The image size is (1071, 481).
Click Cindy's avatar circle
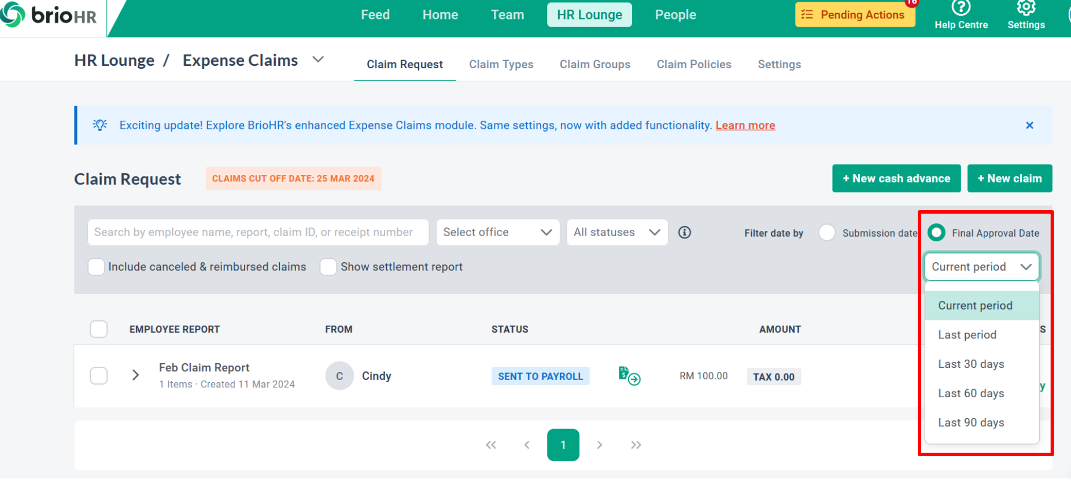tap(339, 376)
